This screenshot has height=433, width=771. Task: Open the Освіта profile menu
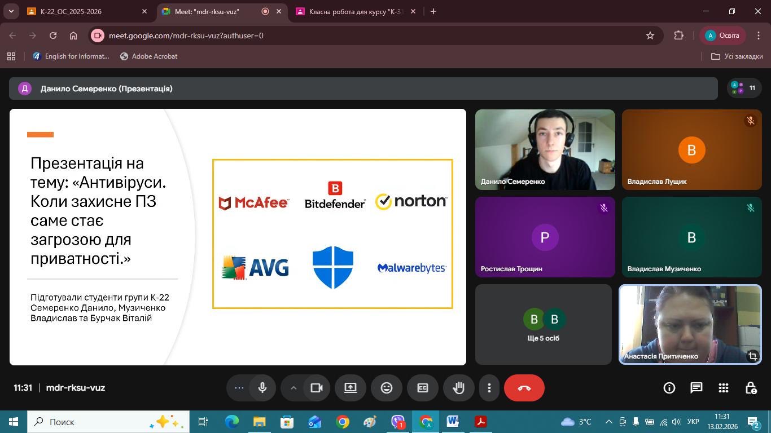point(722,36)
